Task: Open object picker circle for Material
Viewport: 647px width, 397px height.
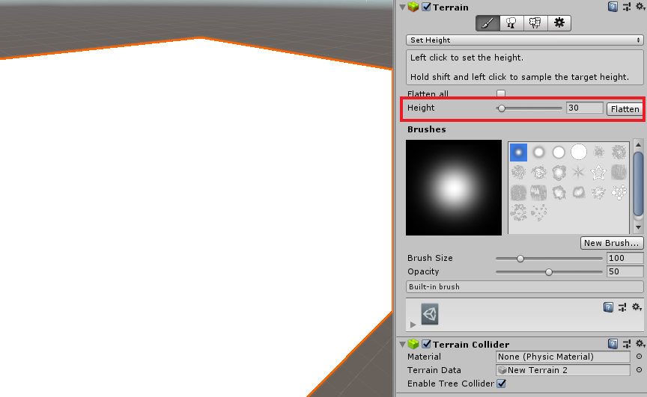Action: pyautogui.click(x=640, y=357)
